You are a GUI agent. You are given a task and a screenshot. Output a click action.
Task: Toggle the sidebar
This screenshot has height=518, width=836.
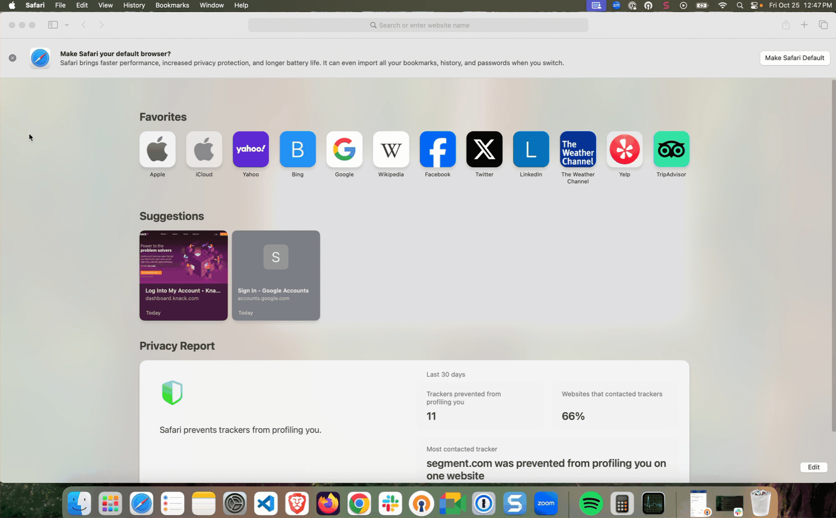(53, 25)
